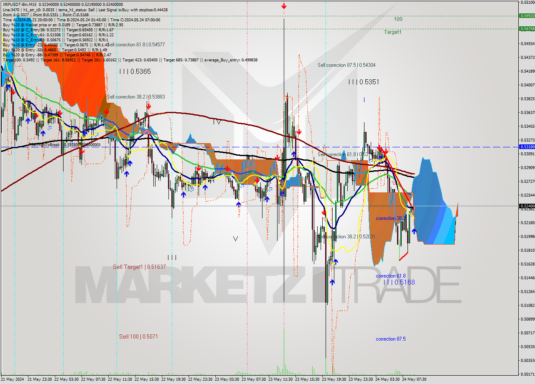
Task: Click the '22 May 19:30' time axis label
Action: point(174,379)
